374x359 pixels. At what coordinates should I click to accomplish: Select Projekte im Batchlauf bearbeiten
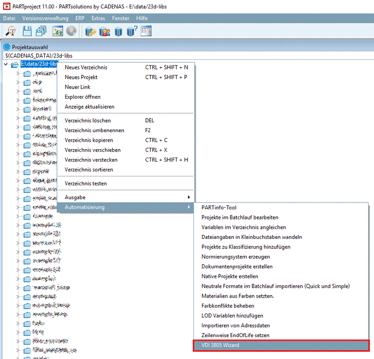(x=281, y=217)
